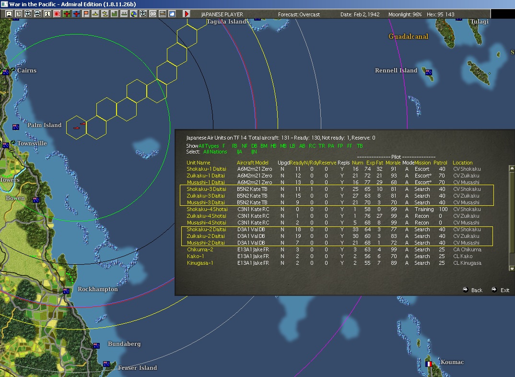This screenshot has height=377, width=515.
Task: Click the Exit button
Action: click(501, 290)
